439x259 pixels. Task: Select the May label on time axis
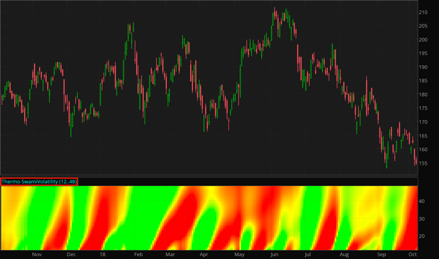point(239,254)
